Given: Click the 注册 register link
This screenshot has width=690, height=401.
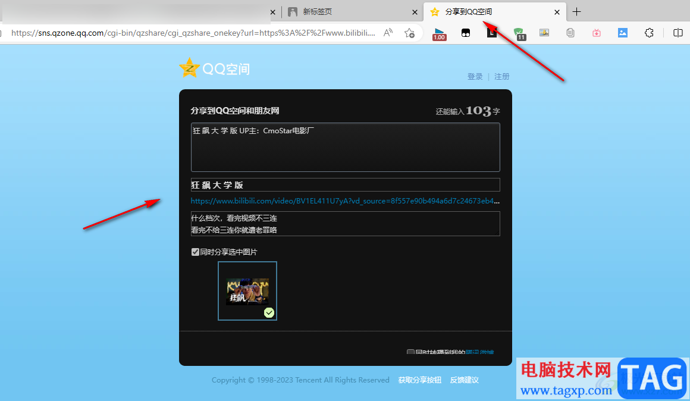Looking at the screenshot, I should (x=501, y=77).
